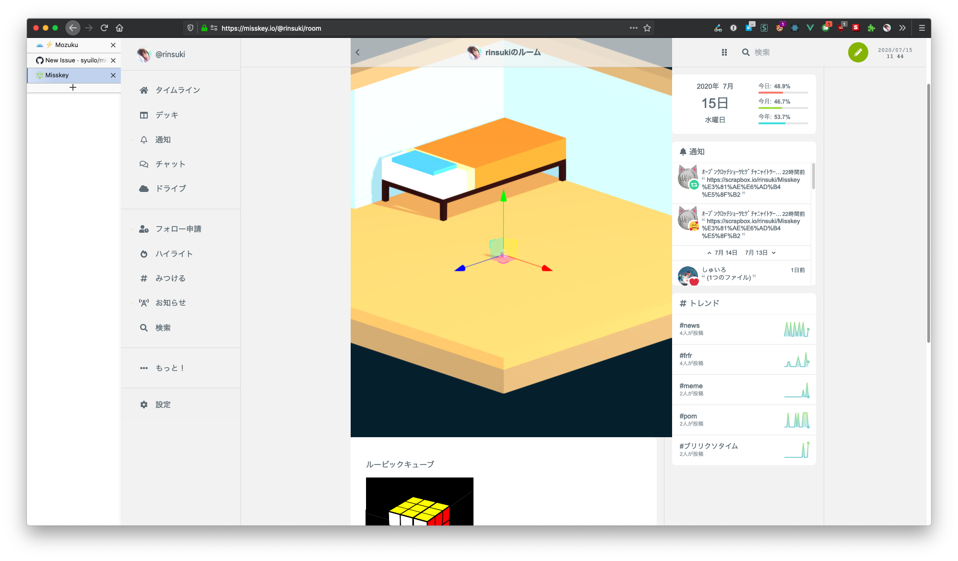The image size is (958, 561).
Task: Click the widget grid icon near search
Action: [x=724, y=52]
